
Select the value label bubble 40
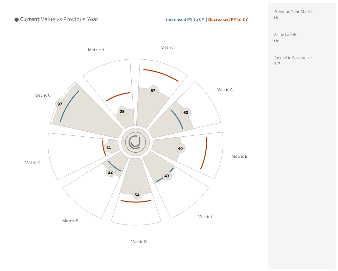[180, 149]
